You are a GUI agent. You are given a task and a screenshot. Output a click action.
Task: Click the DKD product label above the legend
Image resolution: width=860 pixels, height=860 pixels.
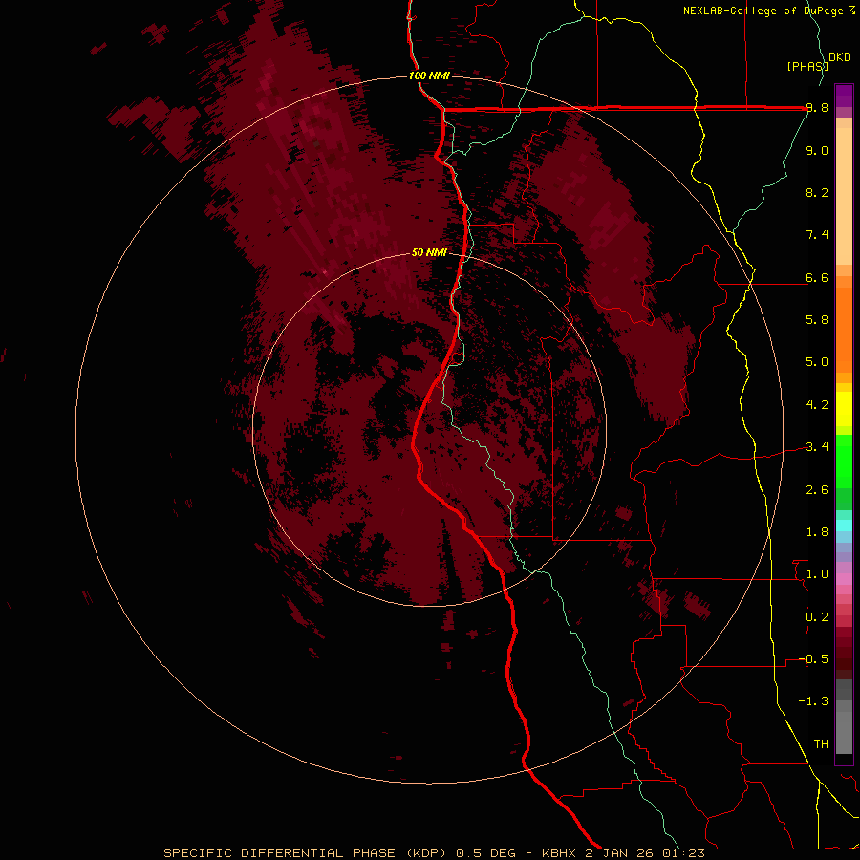(840, 57)
